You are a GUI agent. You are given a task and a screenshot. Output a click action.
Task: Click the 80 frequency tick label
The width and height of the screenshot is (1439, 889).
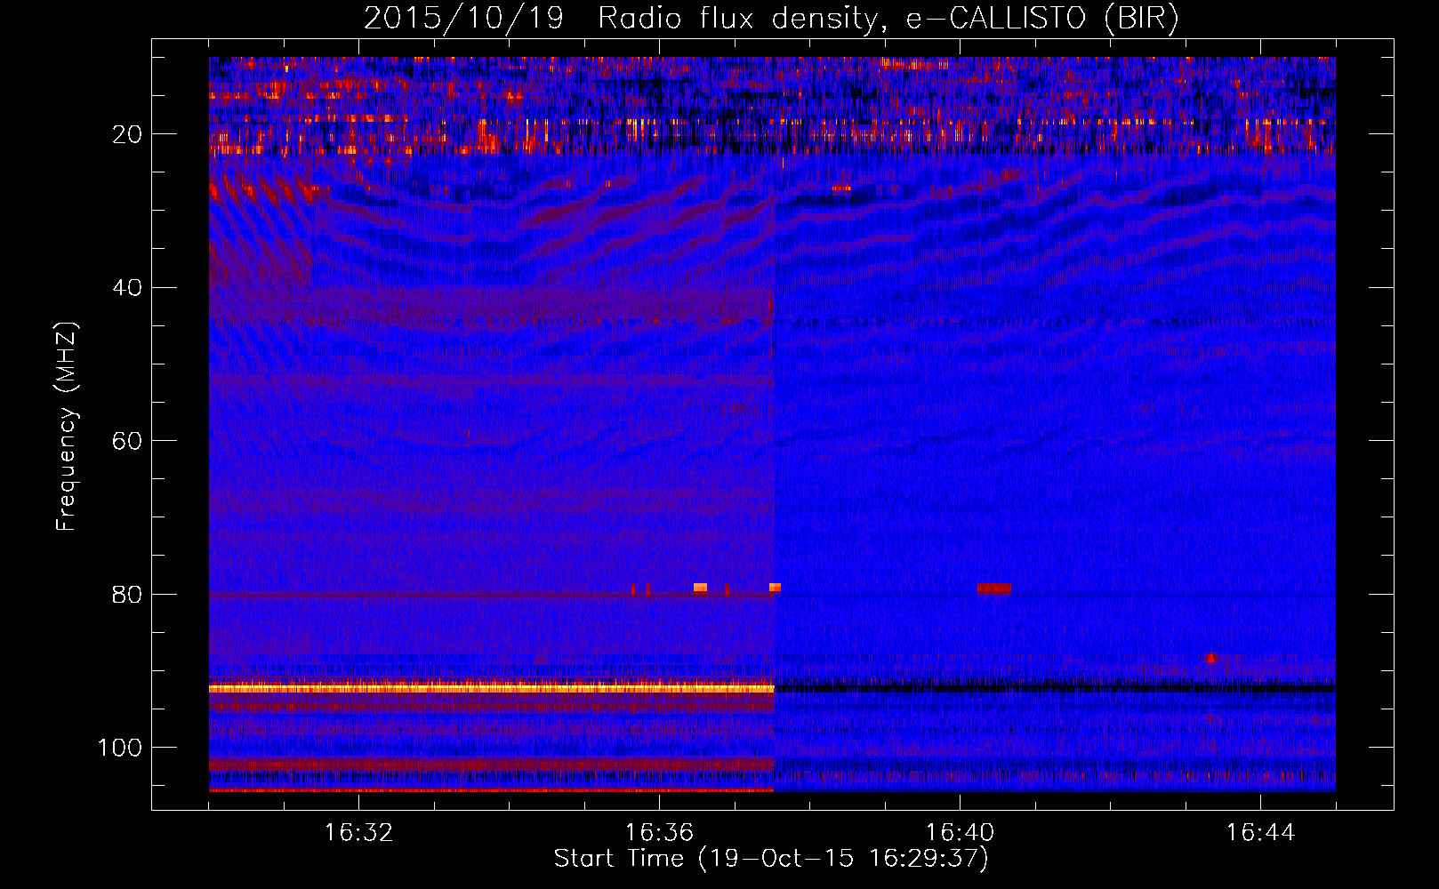[x=128, y=595]
